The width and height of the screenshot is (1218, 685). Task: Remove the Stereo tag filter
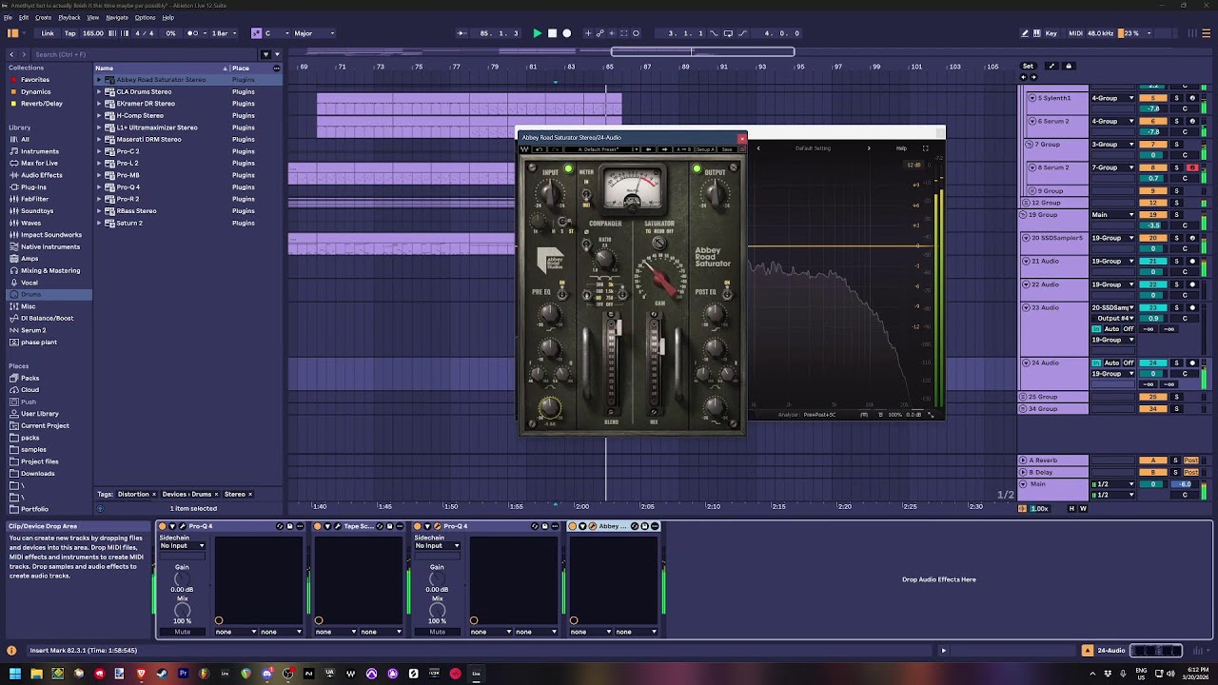(x=250, y=495)
